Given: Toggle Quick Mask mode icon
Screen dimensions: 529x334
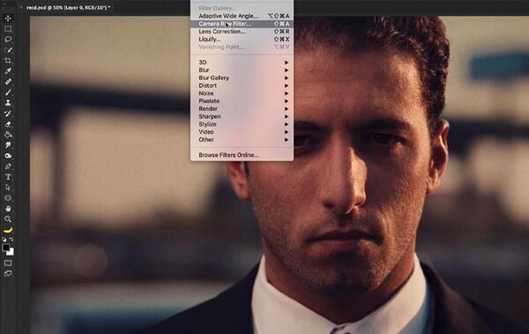Looking at the screenshot, I should pyautogui.click(x=8, y=263).
